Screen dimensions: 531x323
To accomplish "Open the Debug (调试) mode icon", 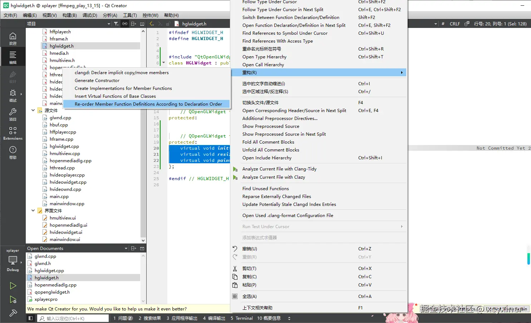I will 13,95.
